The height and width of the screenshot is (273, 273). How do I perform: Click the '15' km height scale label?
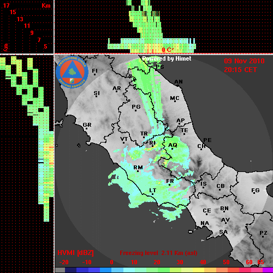click(13, 12)
